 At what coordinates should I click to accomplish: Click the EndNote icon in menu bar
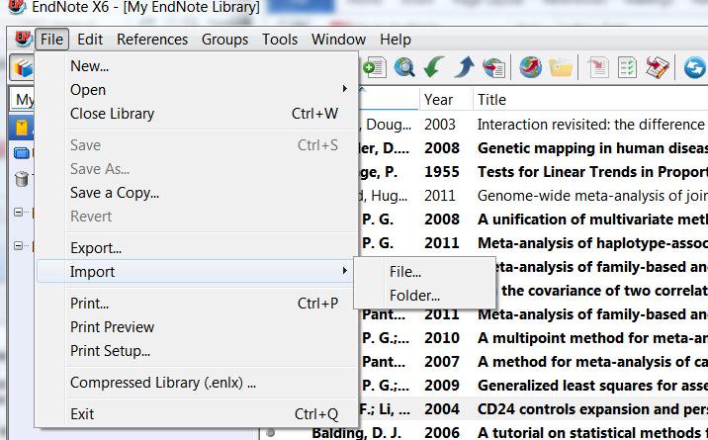point(22,39)
